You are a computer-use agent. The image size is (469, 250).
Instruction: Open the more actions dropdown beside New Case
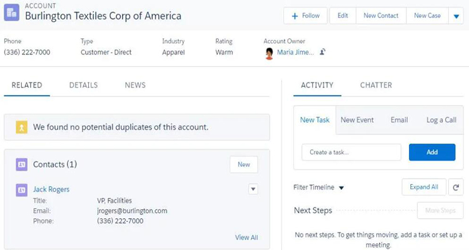(456, 16)
